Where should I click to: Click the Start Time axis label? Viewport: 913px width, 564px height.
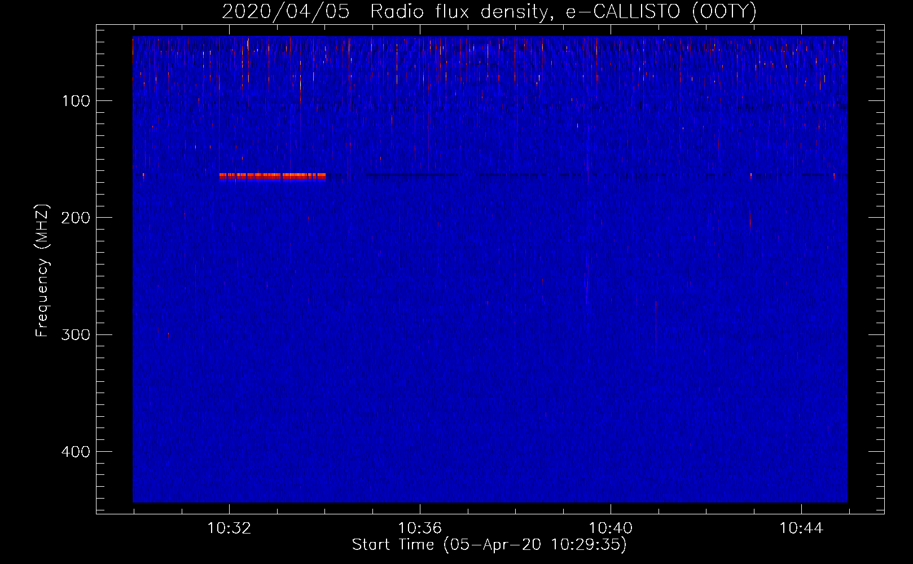(x=489, y=545)
